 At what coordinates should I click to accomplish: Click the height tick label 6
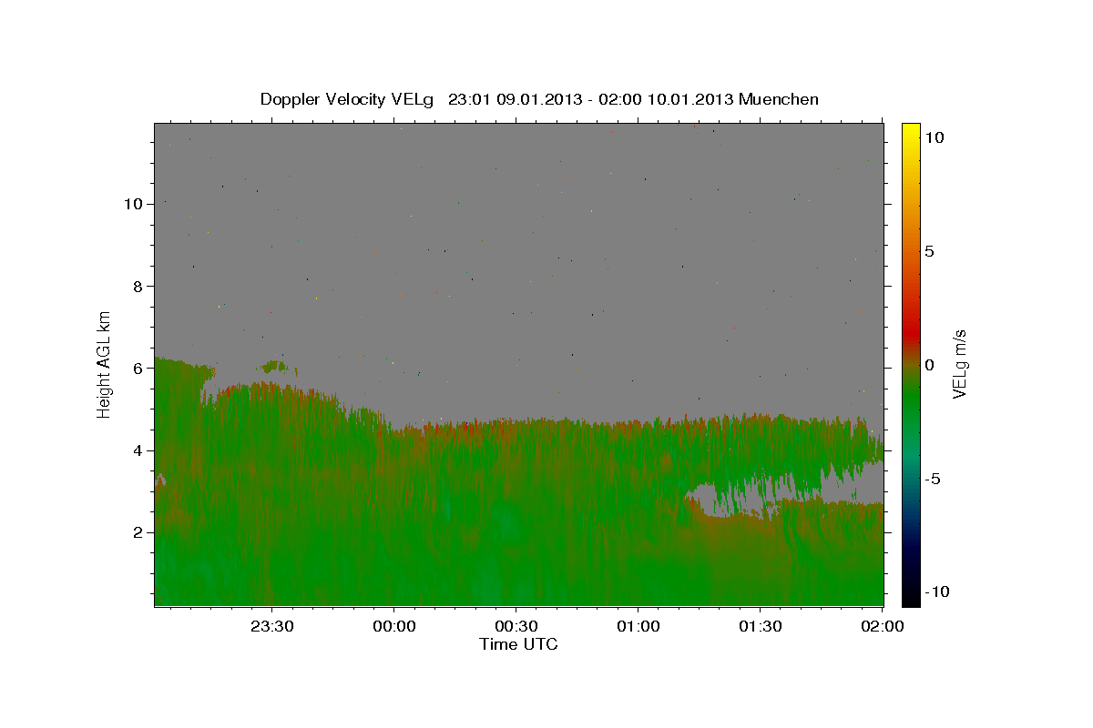(x=137, y=368)
